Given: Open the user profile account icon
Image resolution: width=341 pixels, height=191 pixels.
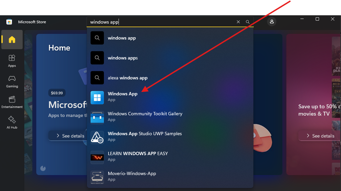Looking at the screenshot, I should 272,22.
